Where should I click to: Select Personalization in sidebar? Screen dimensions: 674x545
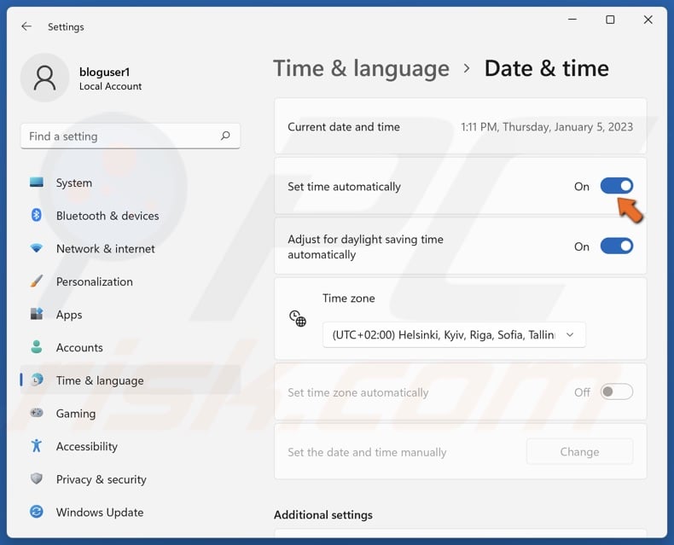click(x=131, y=281)
